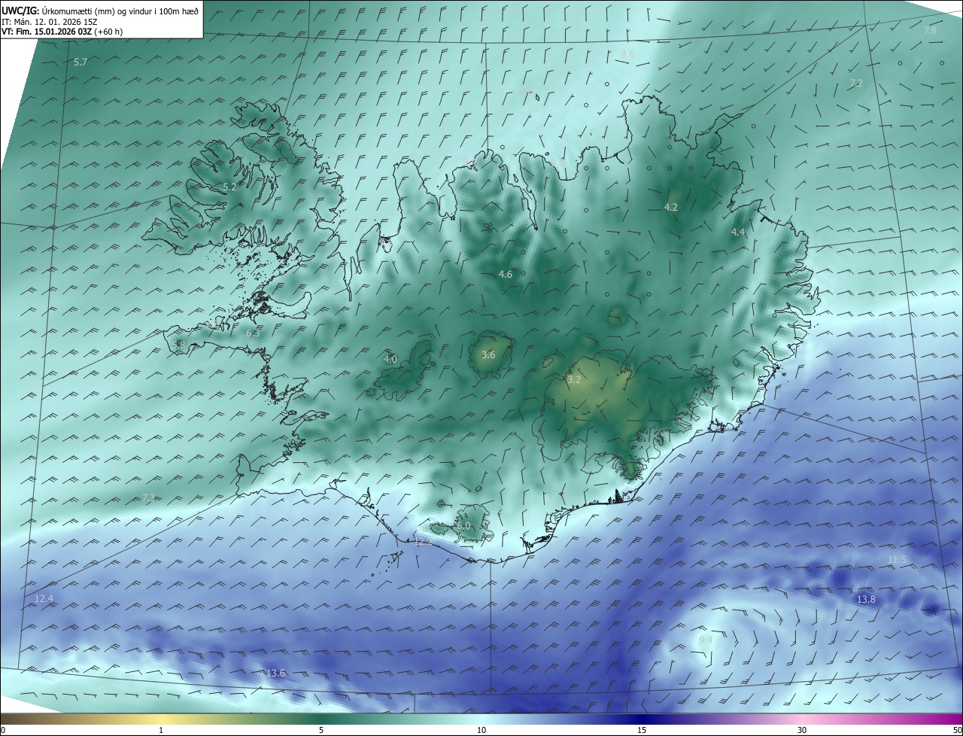Screen dimensions: 963x736
Task: Click the 50 tick label on the color scale
Action: click(957, 730)
